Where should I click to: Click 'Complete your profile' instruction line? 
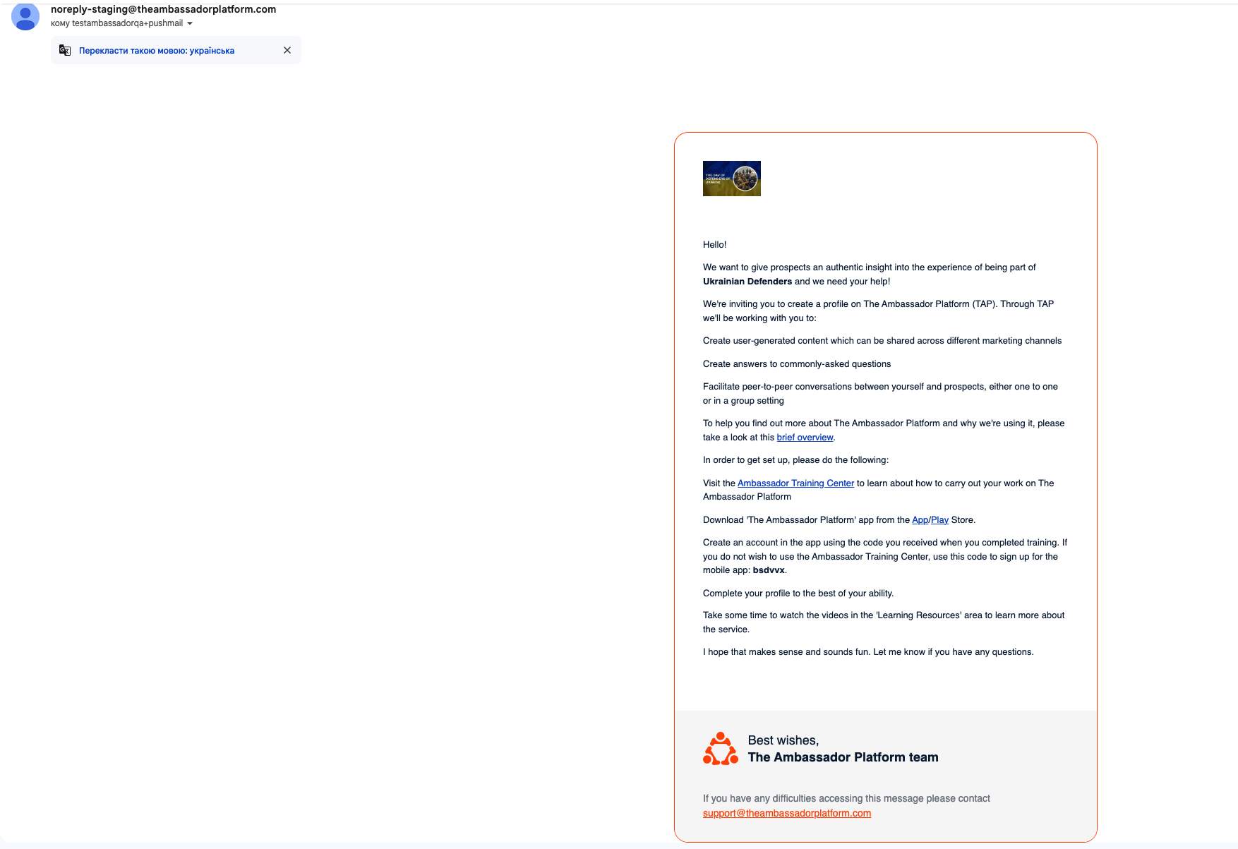tap(798, 594)
